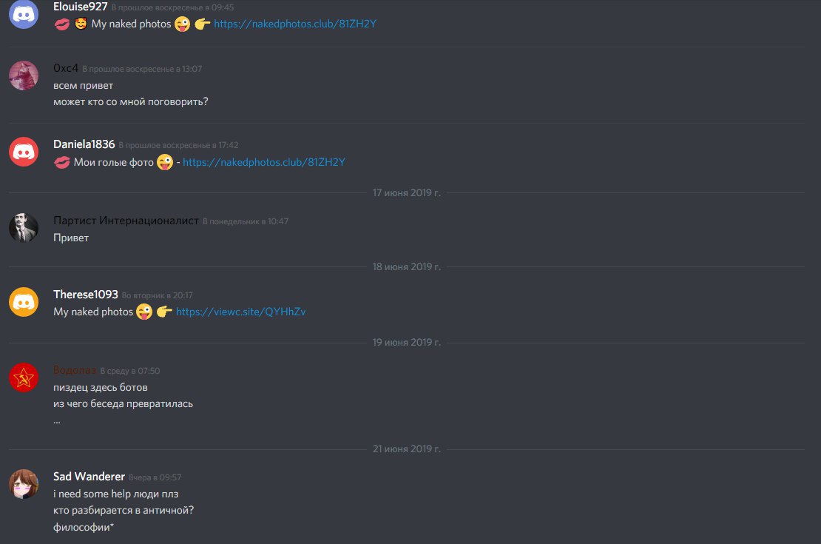Open Водолаз's red star avatar

coord(24,377)
